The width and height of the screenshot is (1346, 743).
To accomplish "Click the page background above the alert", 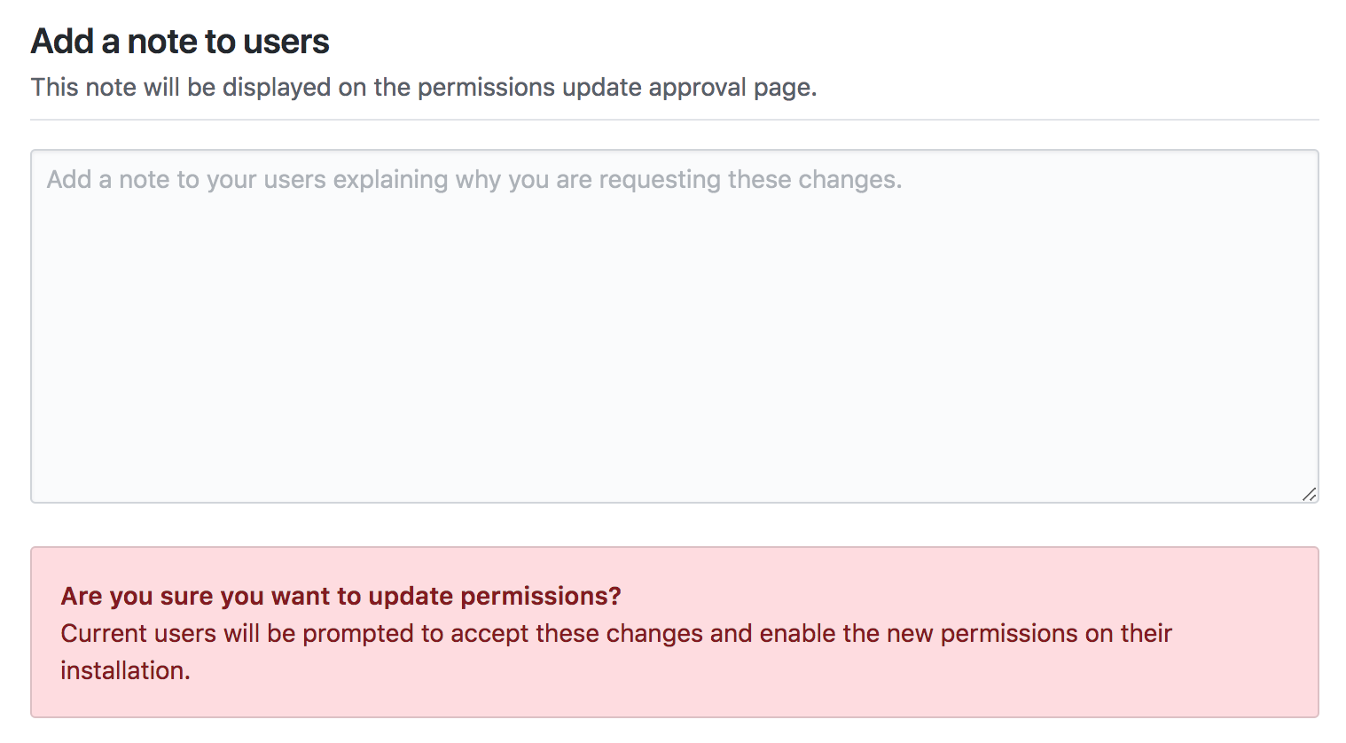I will click(674, 528).
